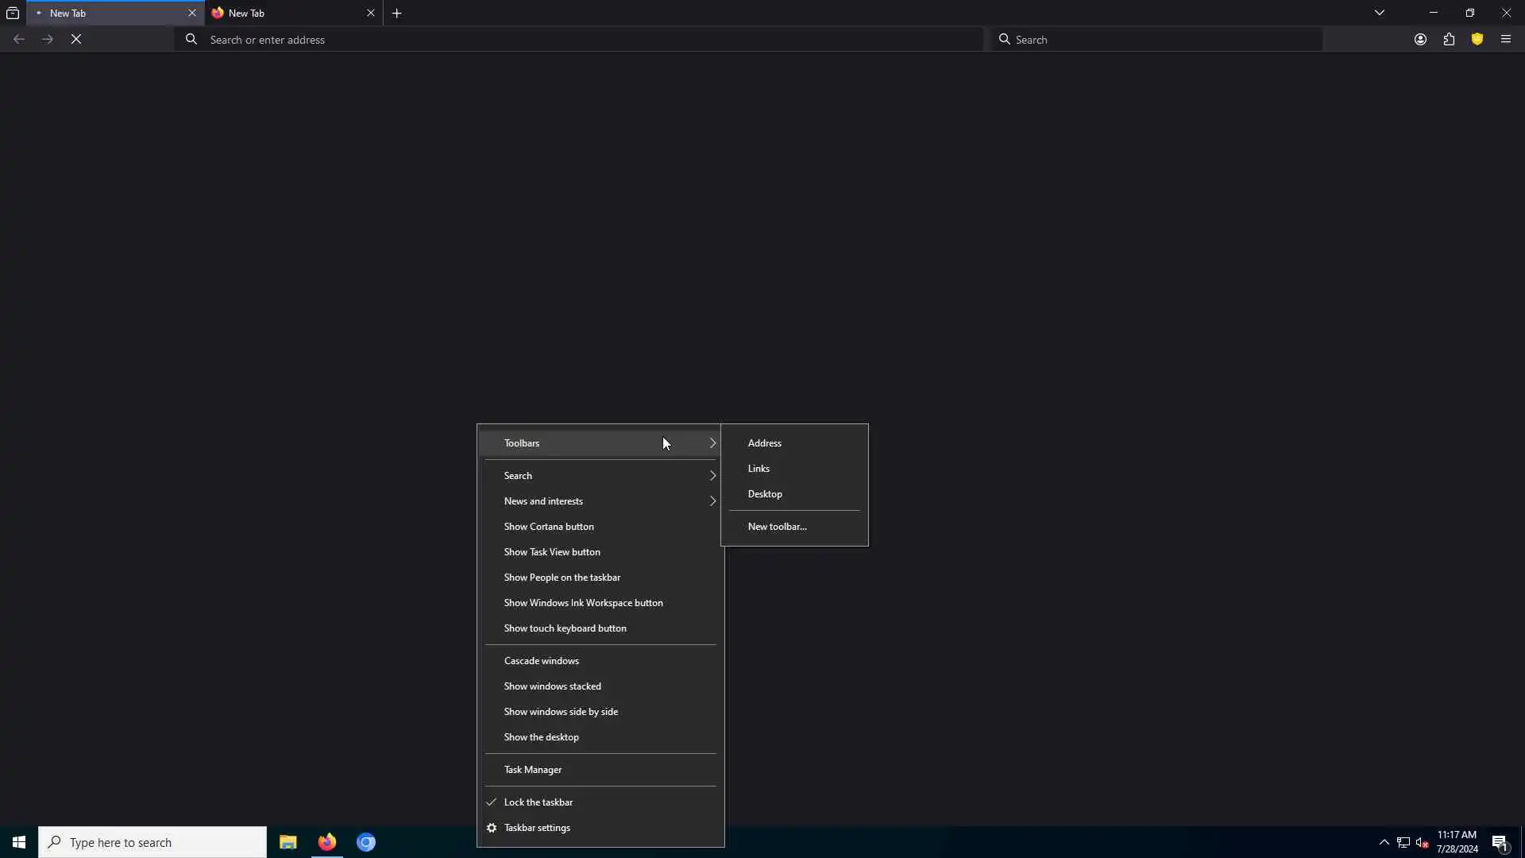Open a new tab with plus button

[397, 13]
